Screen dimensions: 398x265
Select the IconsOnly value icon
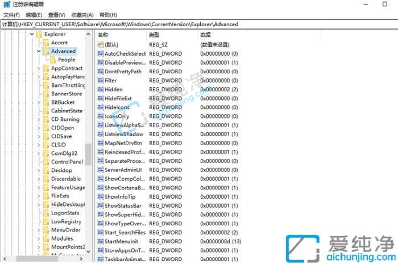tap(101, 116)
